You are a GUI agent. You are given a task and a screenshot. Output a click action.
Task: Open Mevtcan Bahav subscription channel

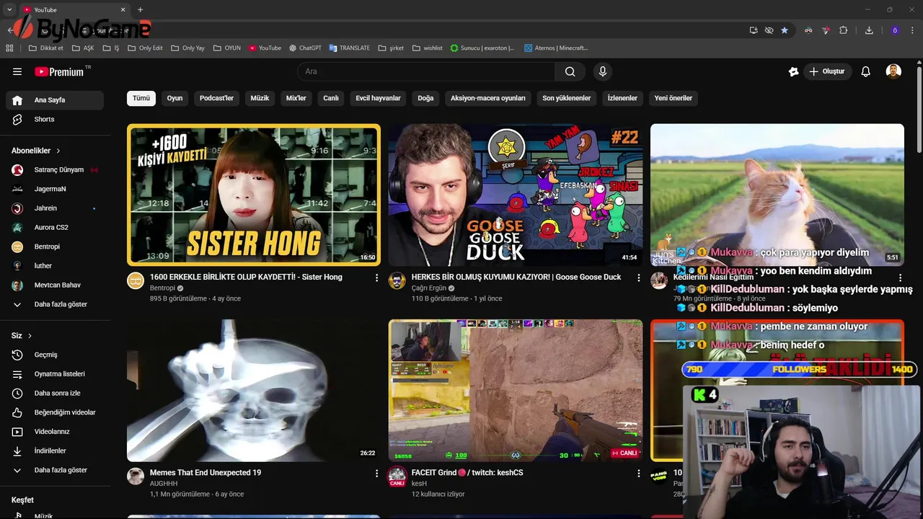(55, 285)
